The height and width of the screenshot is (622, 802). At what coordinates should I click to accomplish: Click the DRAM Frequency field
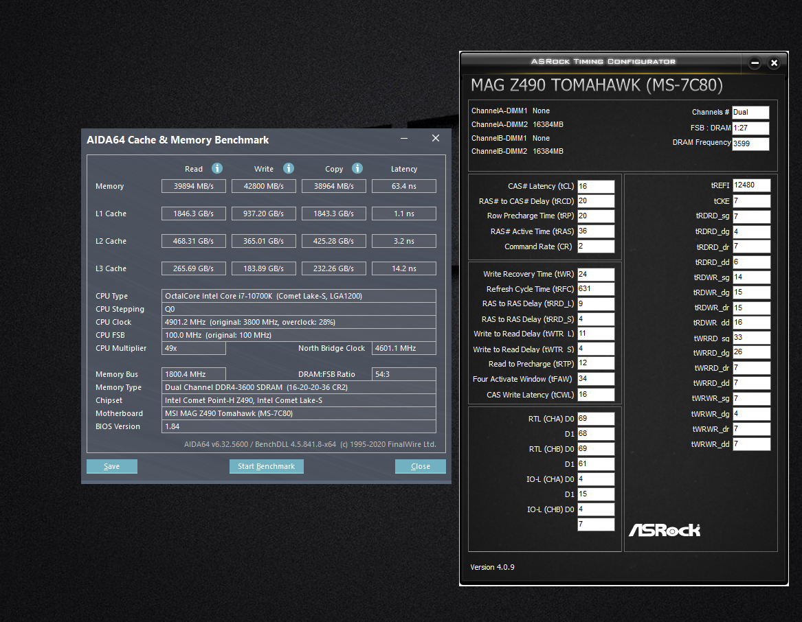[x=750, y=144]
